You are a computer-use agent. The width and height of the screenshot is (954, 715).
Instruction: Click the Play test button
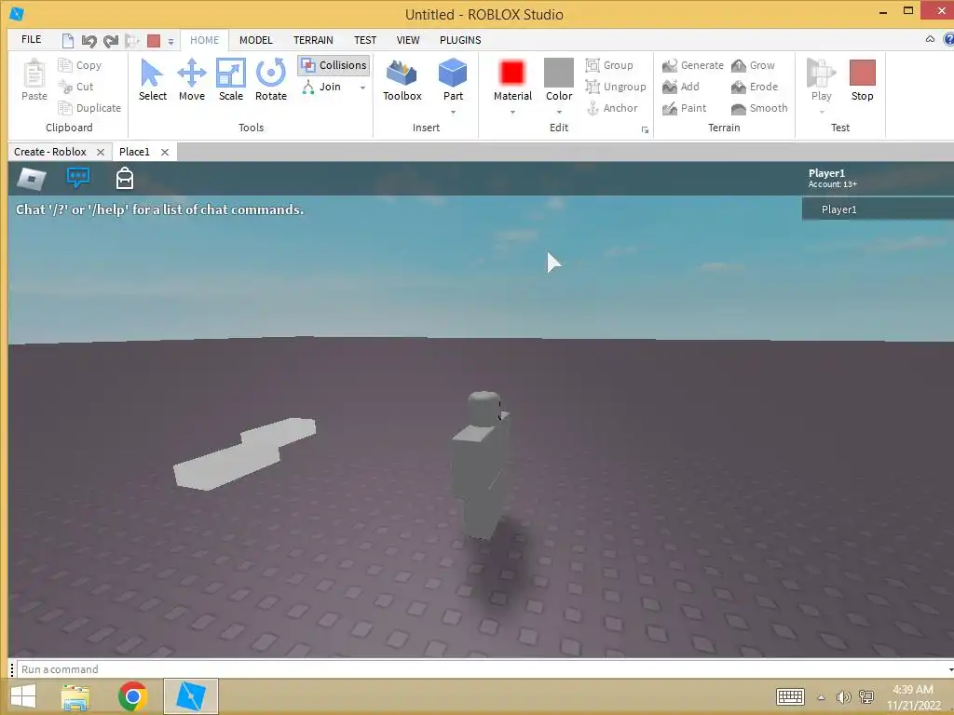point(821,80)
